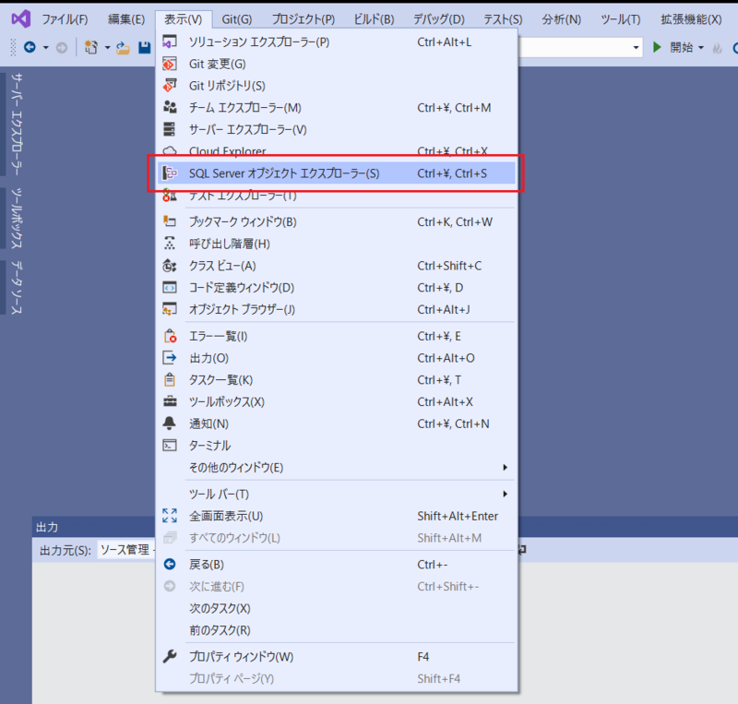Click the 出力 arrow icon

(170, 358)
